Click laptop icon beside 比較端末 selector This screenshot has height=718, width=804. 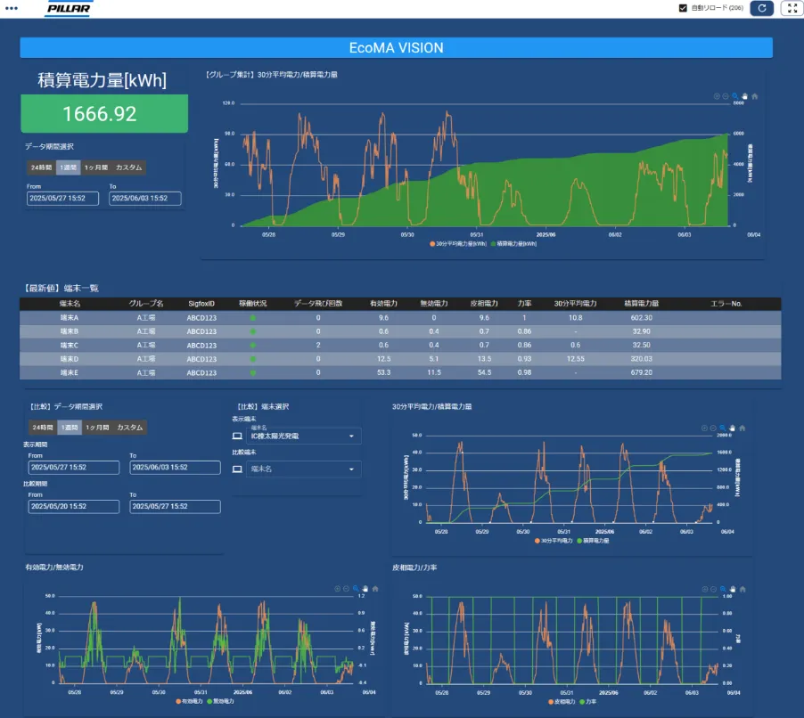click(237, 469)
